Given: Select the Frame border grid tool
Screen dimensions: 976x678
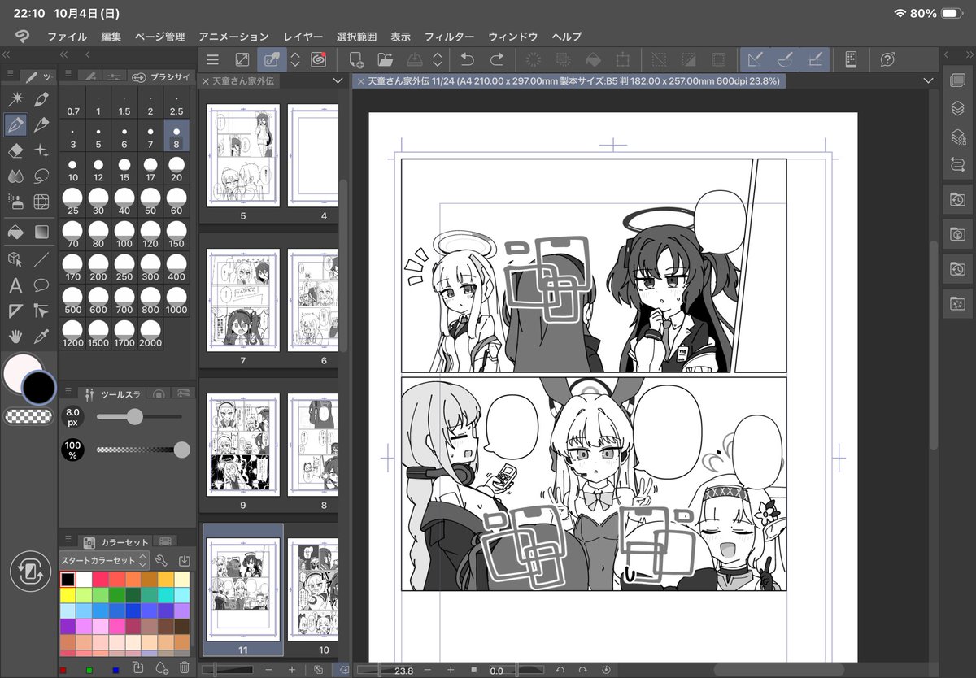Looking at the screenshot, I should coord(41,201).
